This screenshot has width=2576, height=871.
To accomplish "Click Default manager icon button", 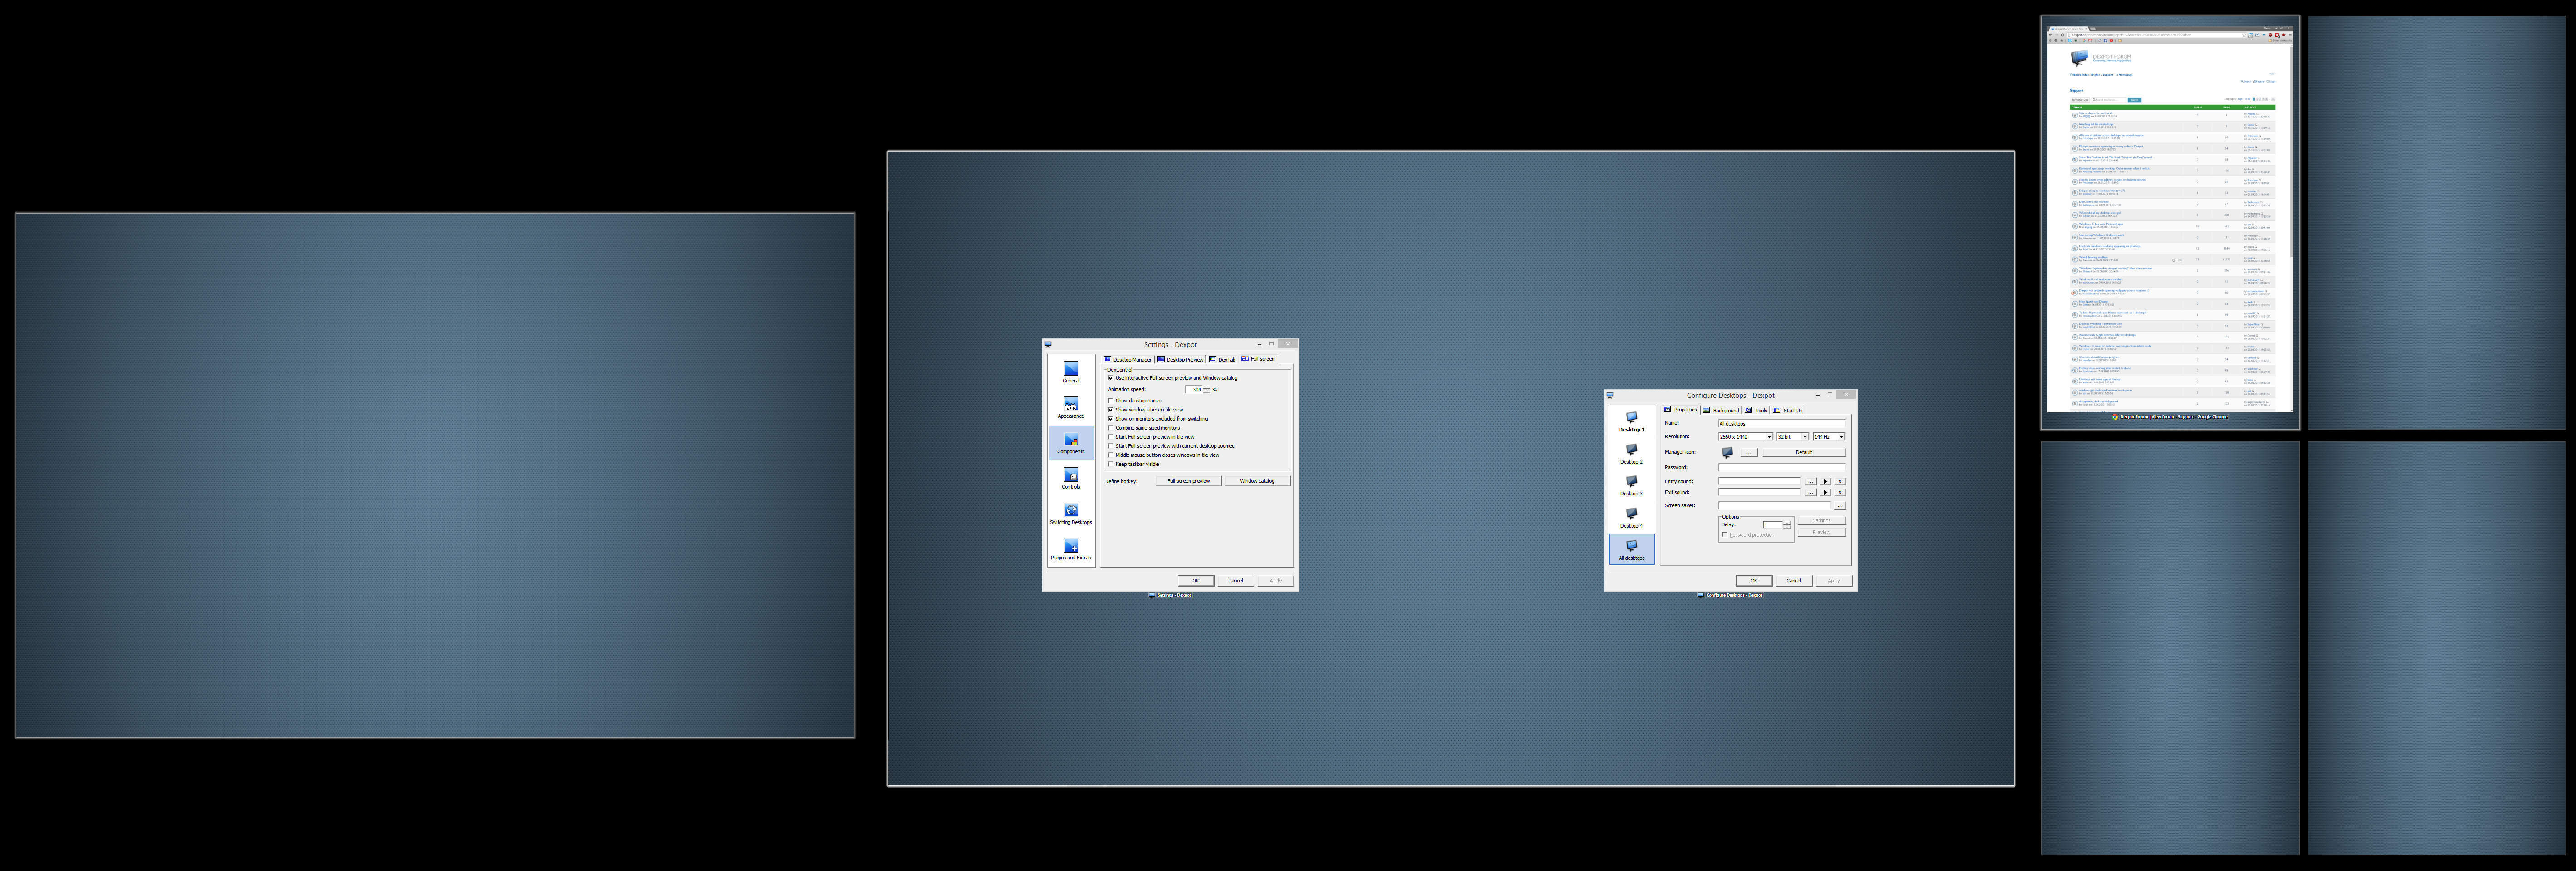I will (1803, 452).
